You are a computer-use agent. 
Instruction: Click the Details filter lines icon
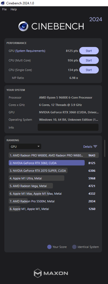coord(96,147)
